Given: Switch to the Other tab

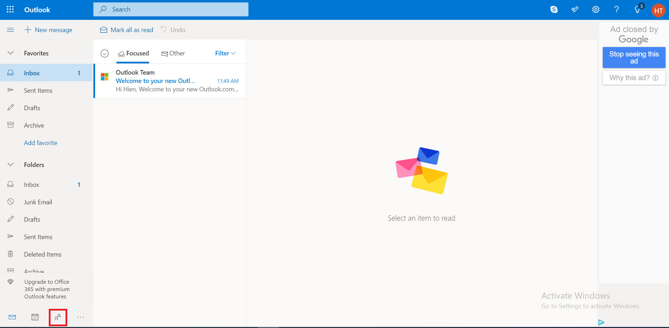Looking at the screenshot, I should pyautogui.click(x=173, y=53).
